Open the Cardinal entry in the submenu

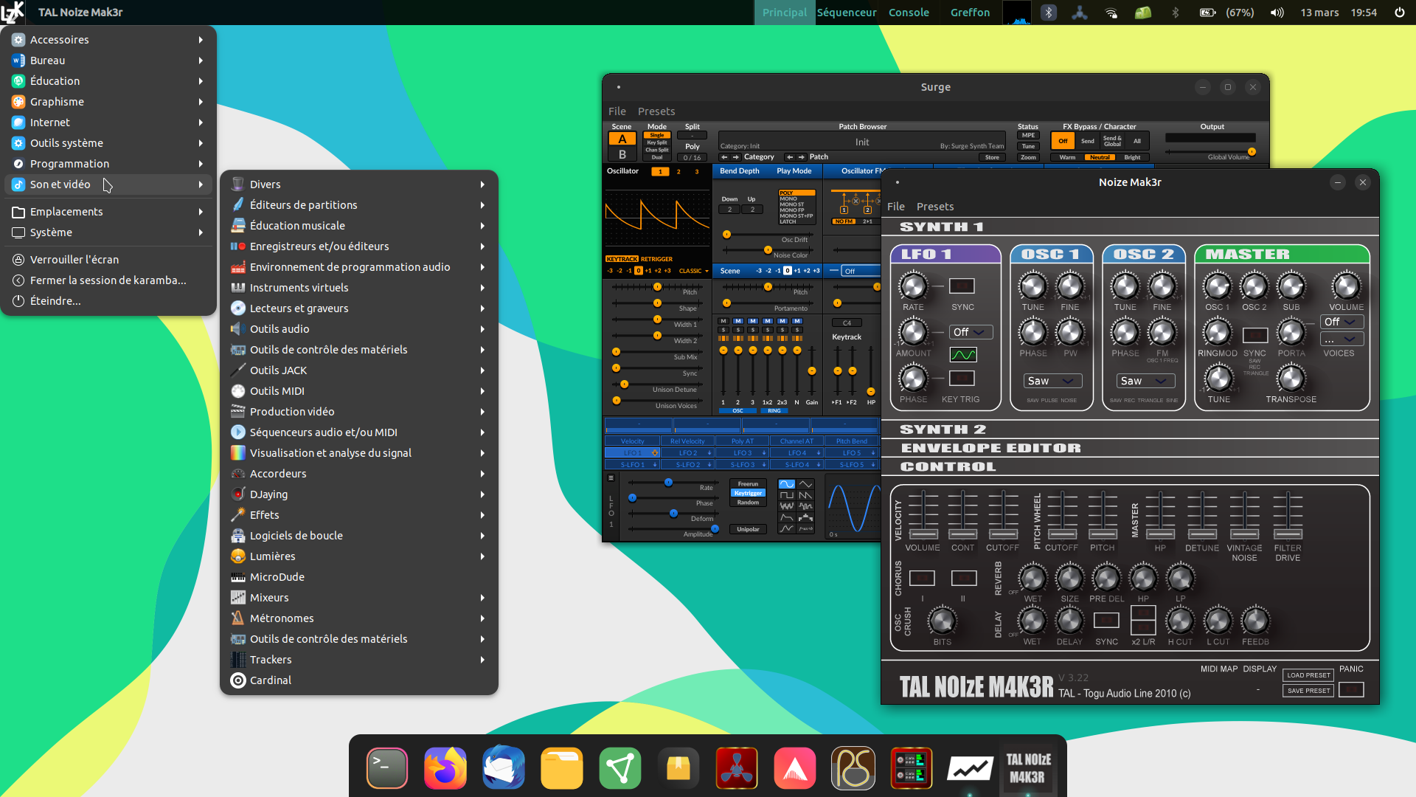(270, 680)
